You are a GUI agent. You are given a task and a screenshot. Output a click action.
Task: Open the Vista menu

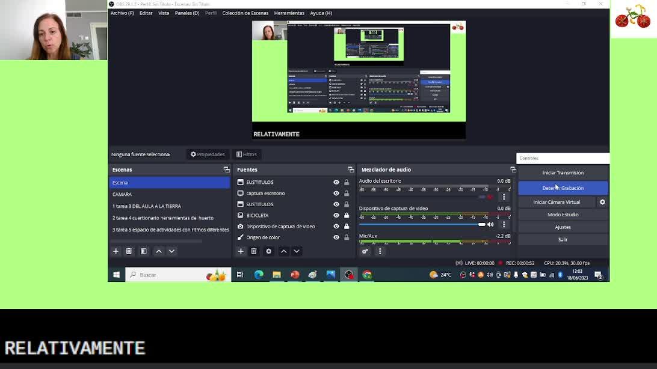[x=164, y=13]
